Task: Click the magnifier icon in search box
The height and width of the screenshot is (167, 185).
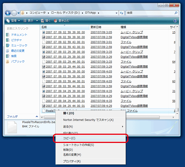Action: (x=176, y=13)
